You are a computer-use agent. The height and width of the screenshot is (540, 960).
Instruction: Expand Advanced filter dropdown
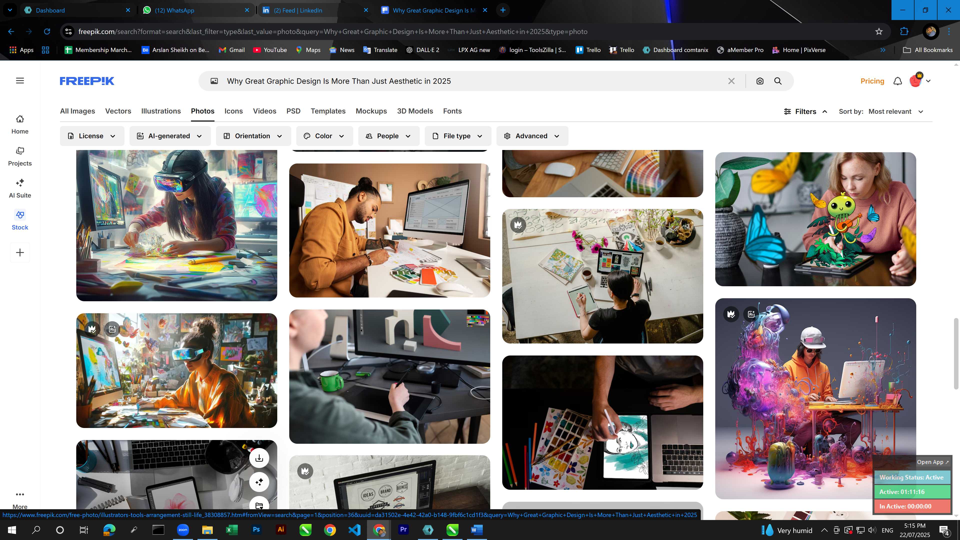(532, 136)
